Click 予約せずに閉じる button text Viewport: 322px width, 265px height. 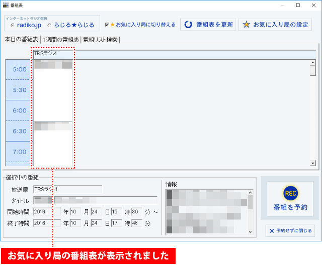click(x=294, y=231)
